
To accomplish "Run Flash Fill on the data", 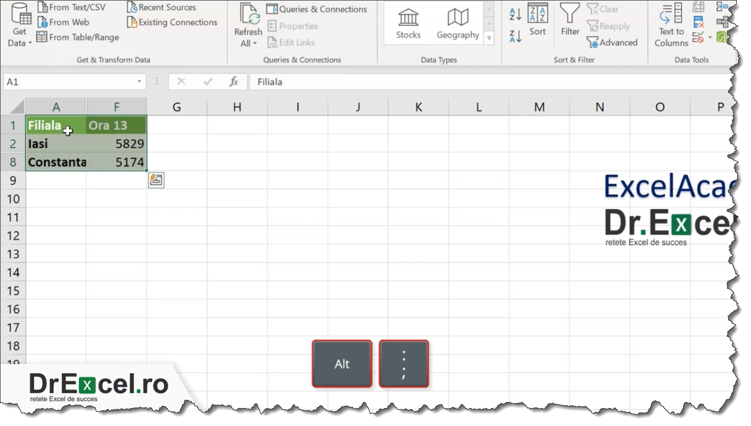I will (698, 7).
